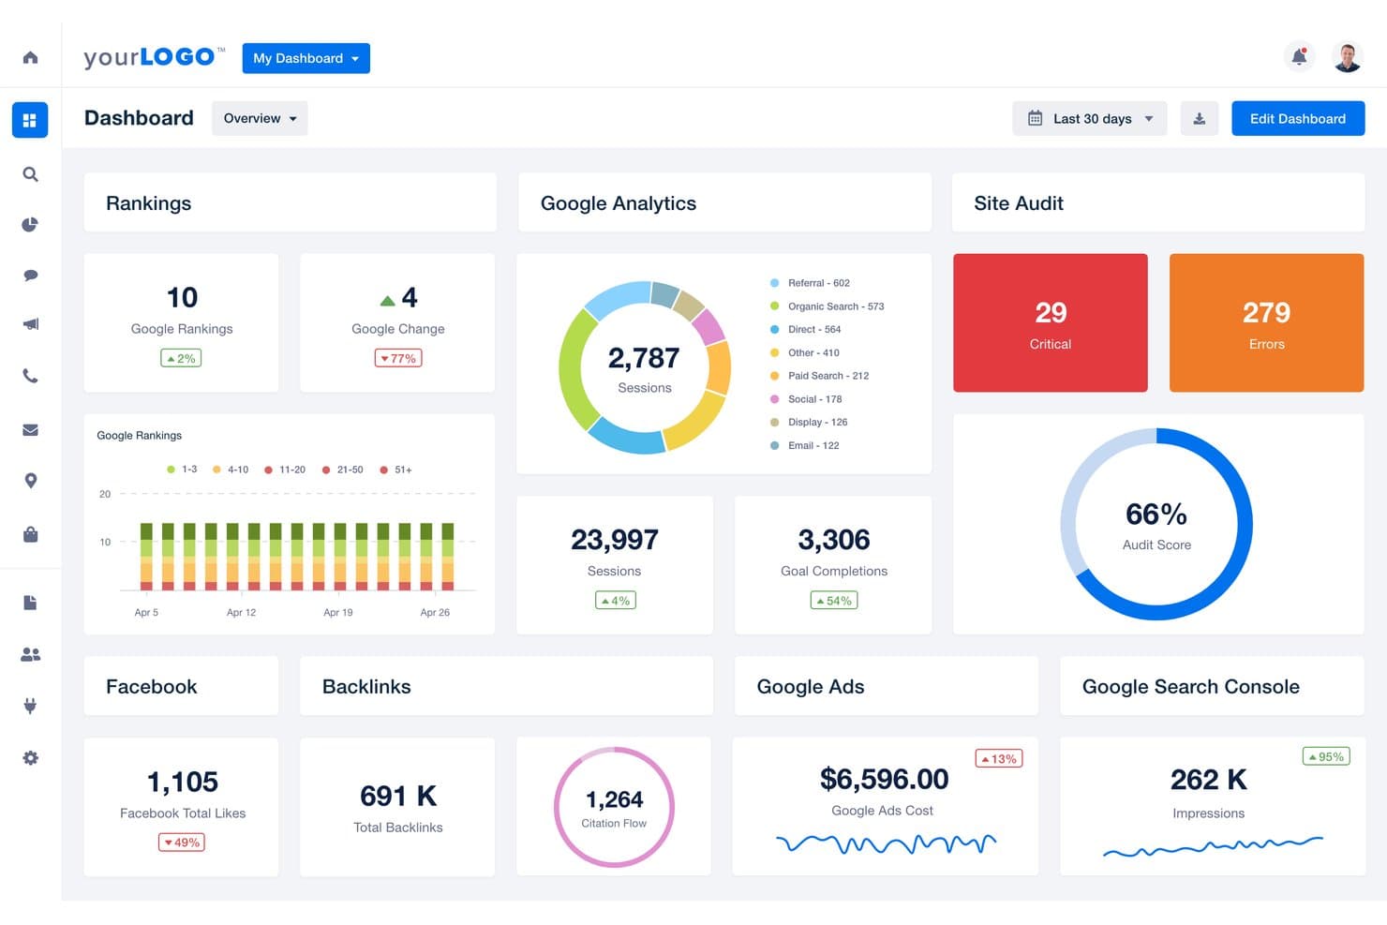This screenshot has width=1387, height=925.
Task: Select the Facebook section header
Action: coord(181,686)
